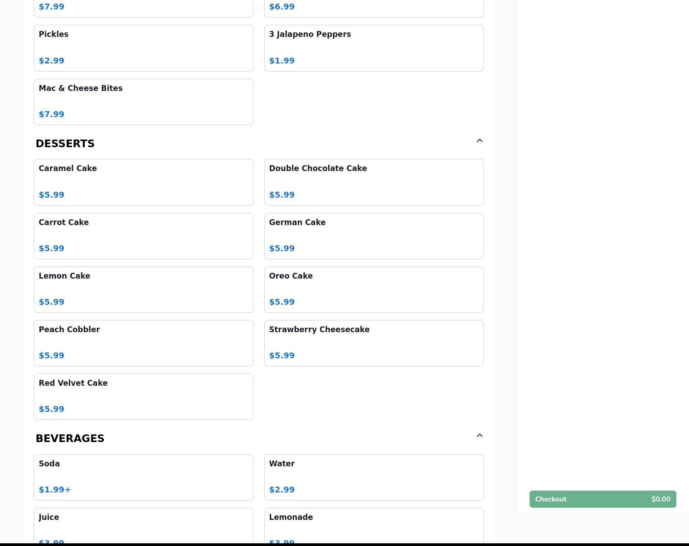Click the $2.99 price under Pickles
Image resolution: width=689 pixels, height=546 pixels.
pos(51,61)
